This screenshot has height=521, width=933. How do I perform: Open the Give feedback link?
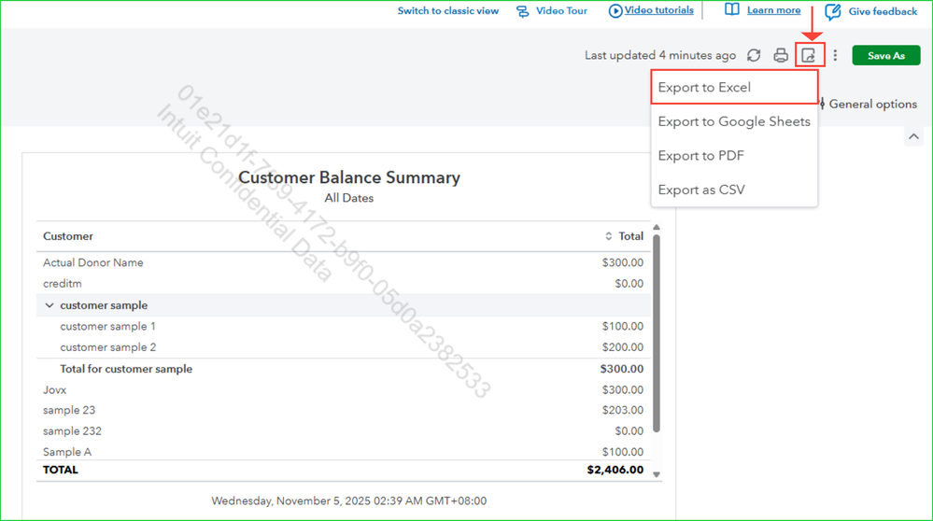pyautogui.click(x=883, y=11)
